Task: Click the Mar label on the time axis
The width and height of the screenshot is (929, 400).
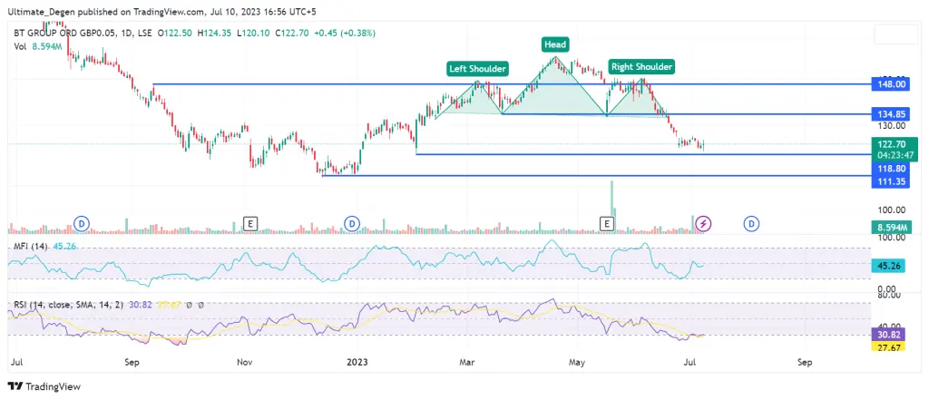Action: coord(468,360)
